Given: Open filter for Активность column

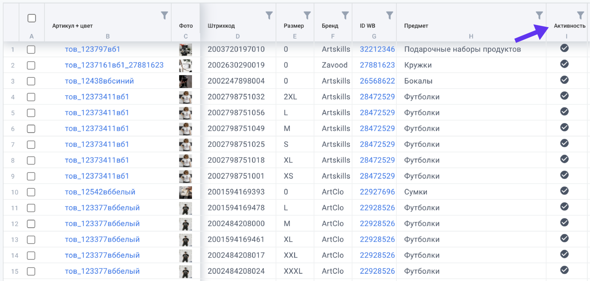Looking at the screenshot, I should 581,15.
